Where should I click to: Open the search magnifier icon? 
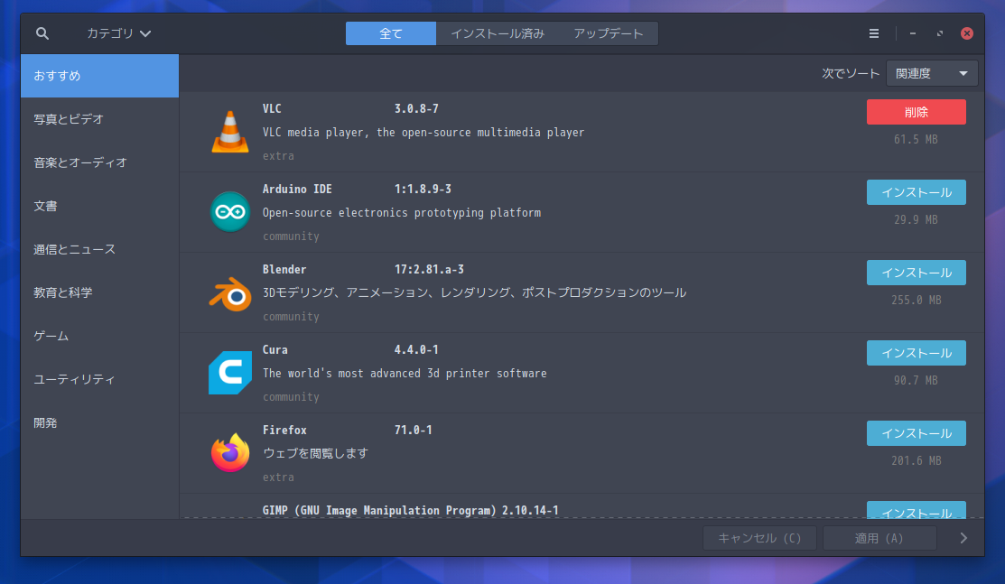pyautogui.click(x=42, y=33)
